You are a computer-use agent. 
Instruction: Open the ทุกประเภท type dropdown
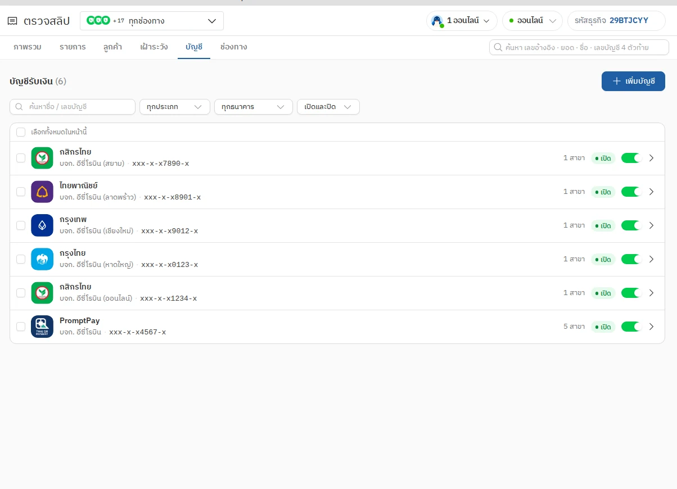[175, 107]
